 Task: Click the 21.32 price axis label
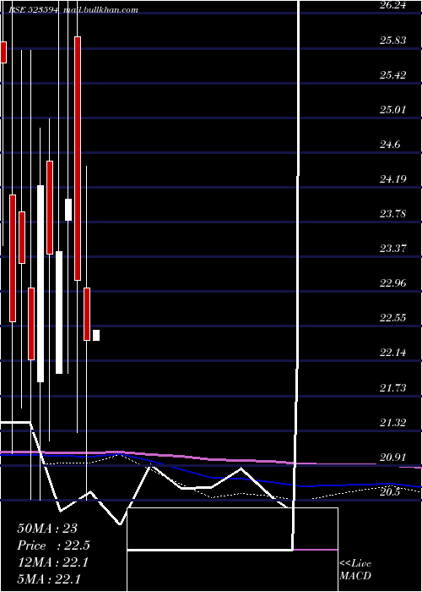392,423
